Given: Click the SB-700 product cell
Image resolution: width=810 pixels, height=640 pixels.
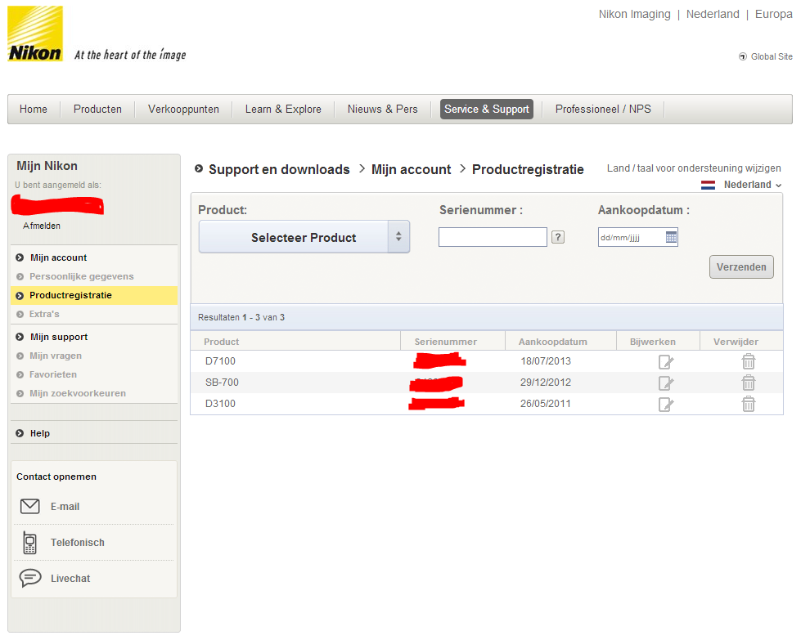Looking at the screenshot, I should pyautogui.click(x=222, y=383).
